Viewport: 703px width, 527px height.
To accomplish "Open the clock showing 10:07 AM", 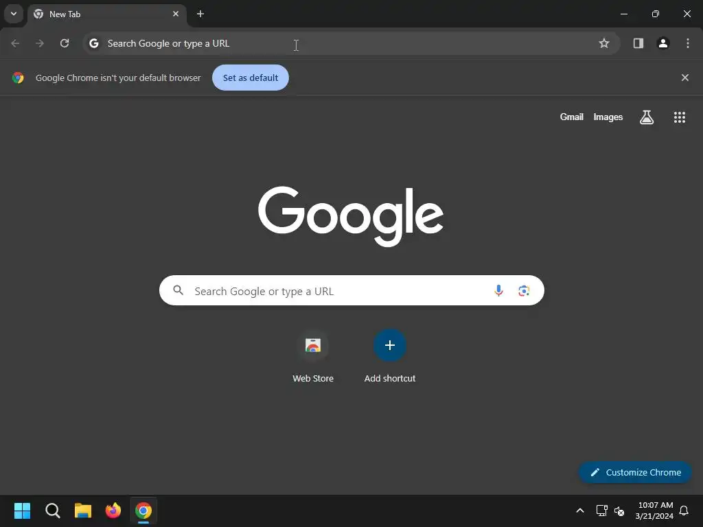I will (654, 511).
